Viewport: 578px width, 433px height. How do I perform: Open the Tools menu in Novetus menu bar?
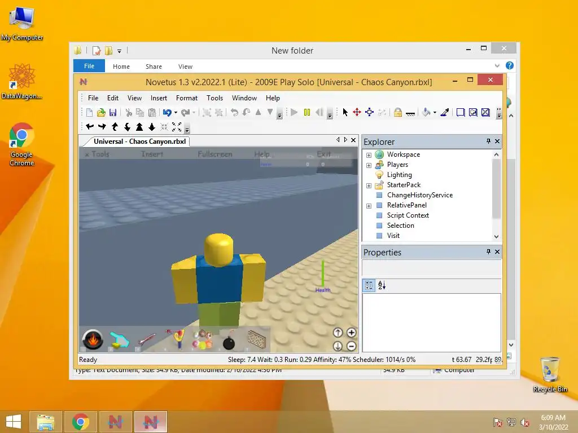point(214,98)
